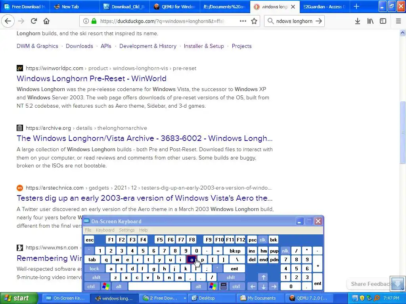The height and width of the screenshot is (304, 406).
Task: Follow the Downloads sublink
Action: point(79,46)
